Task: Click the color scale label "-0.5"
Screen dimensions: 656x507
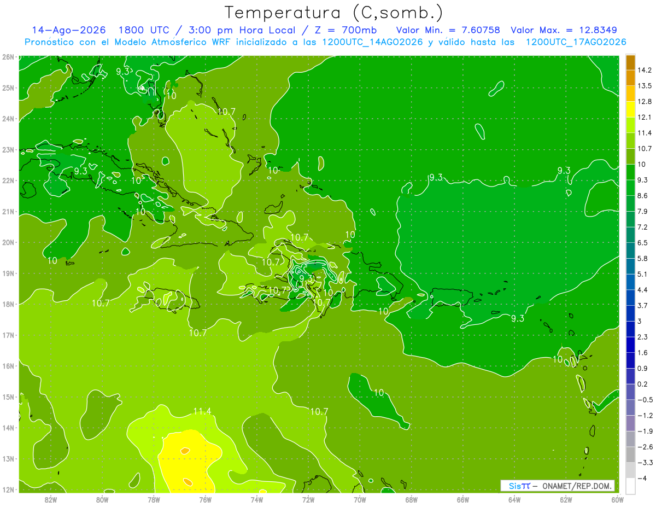Action: 645,399
